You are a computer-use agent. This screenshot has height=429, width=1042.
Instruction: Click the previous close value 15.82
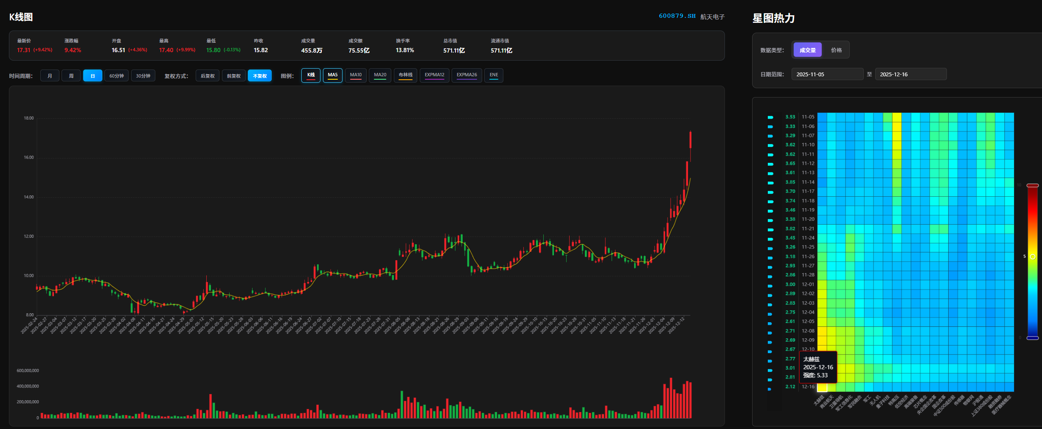pos(261,50)
